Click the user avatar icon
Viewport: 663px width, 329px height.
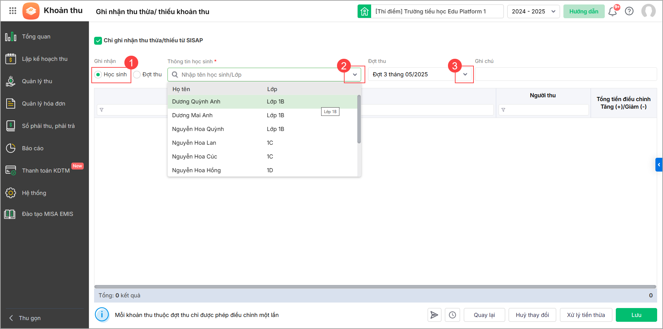(648, 11)
